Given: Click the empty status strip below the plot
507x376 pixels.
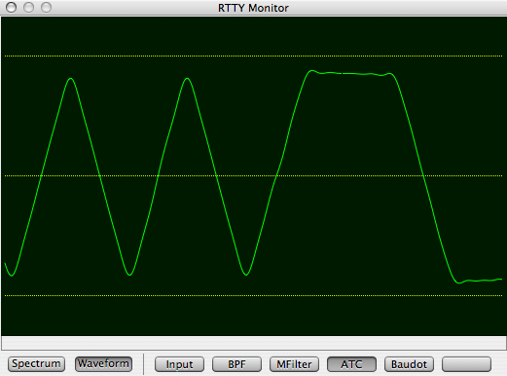Looking at the screenshot, I should click(254, 343).
